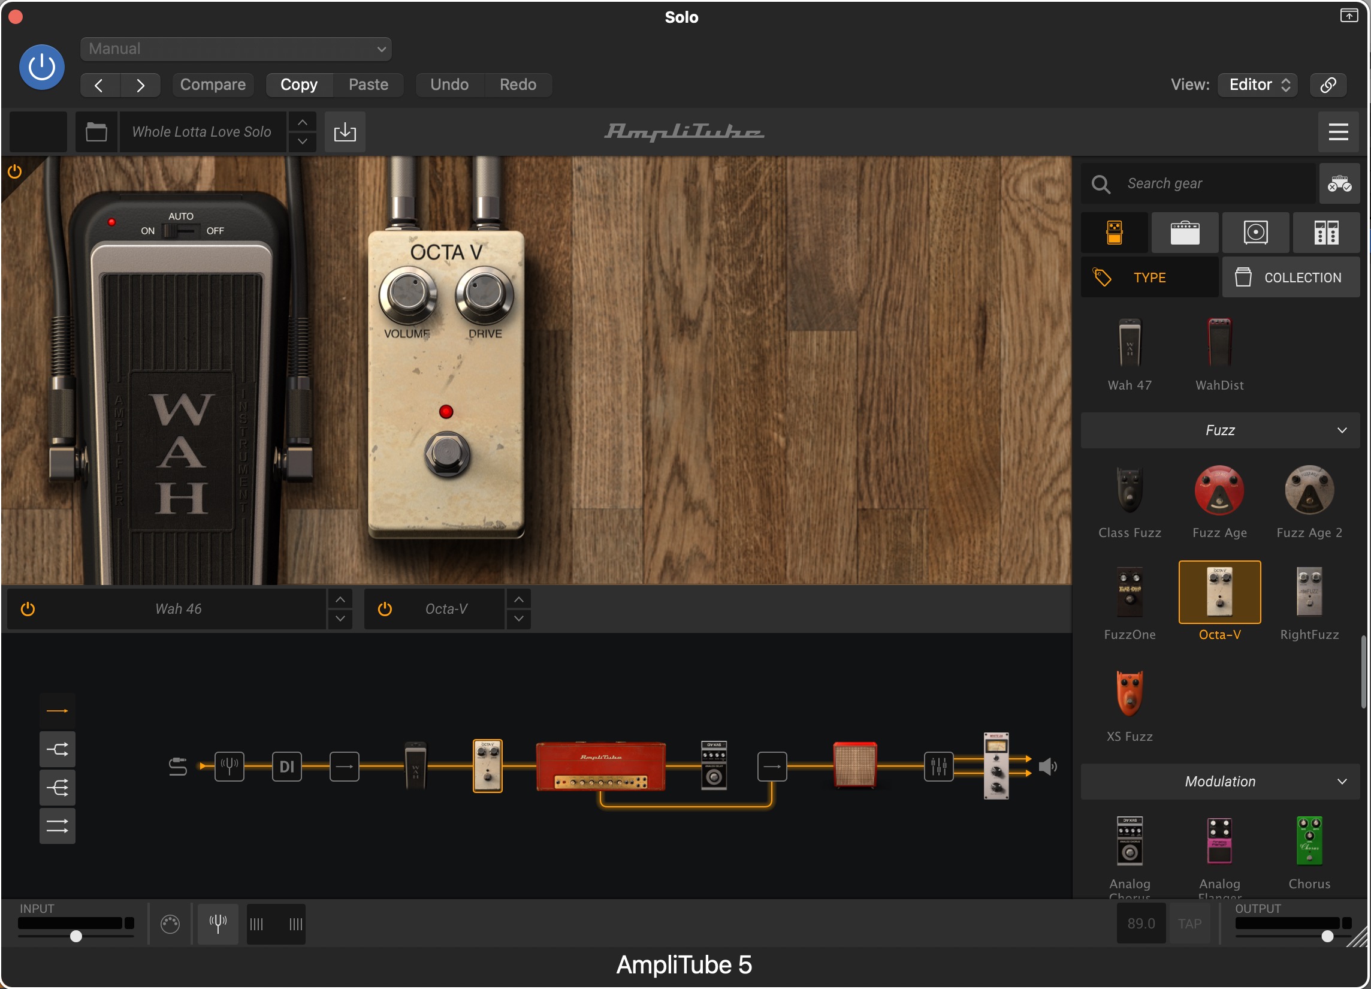Viewport: 1371px width, 989px height.
Task: Toggle the stomp section power icon in corner
Action: coord(14,171)
